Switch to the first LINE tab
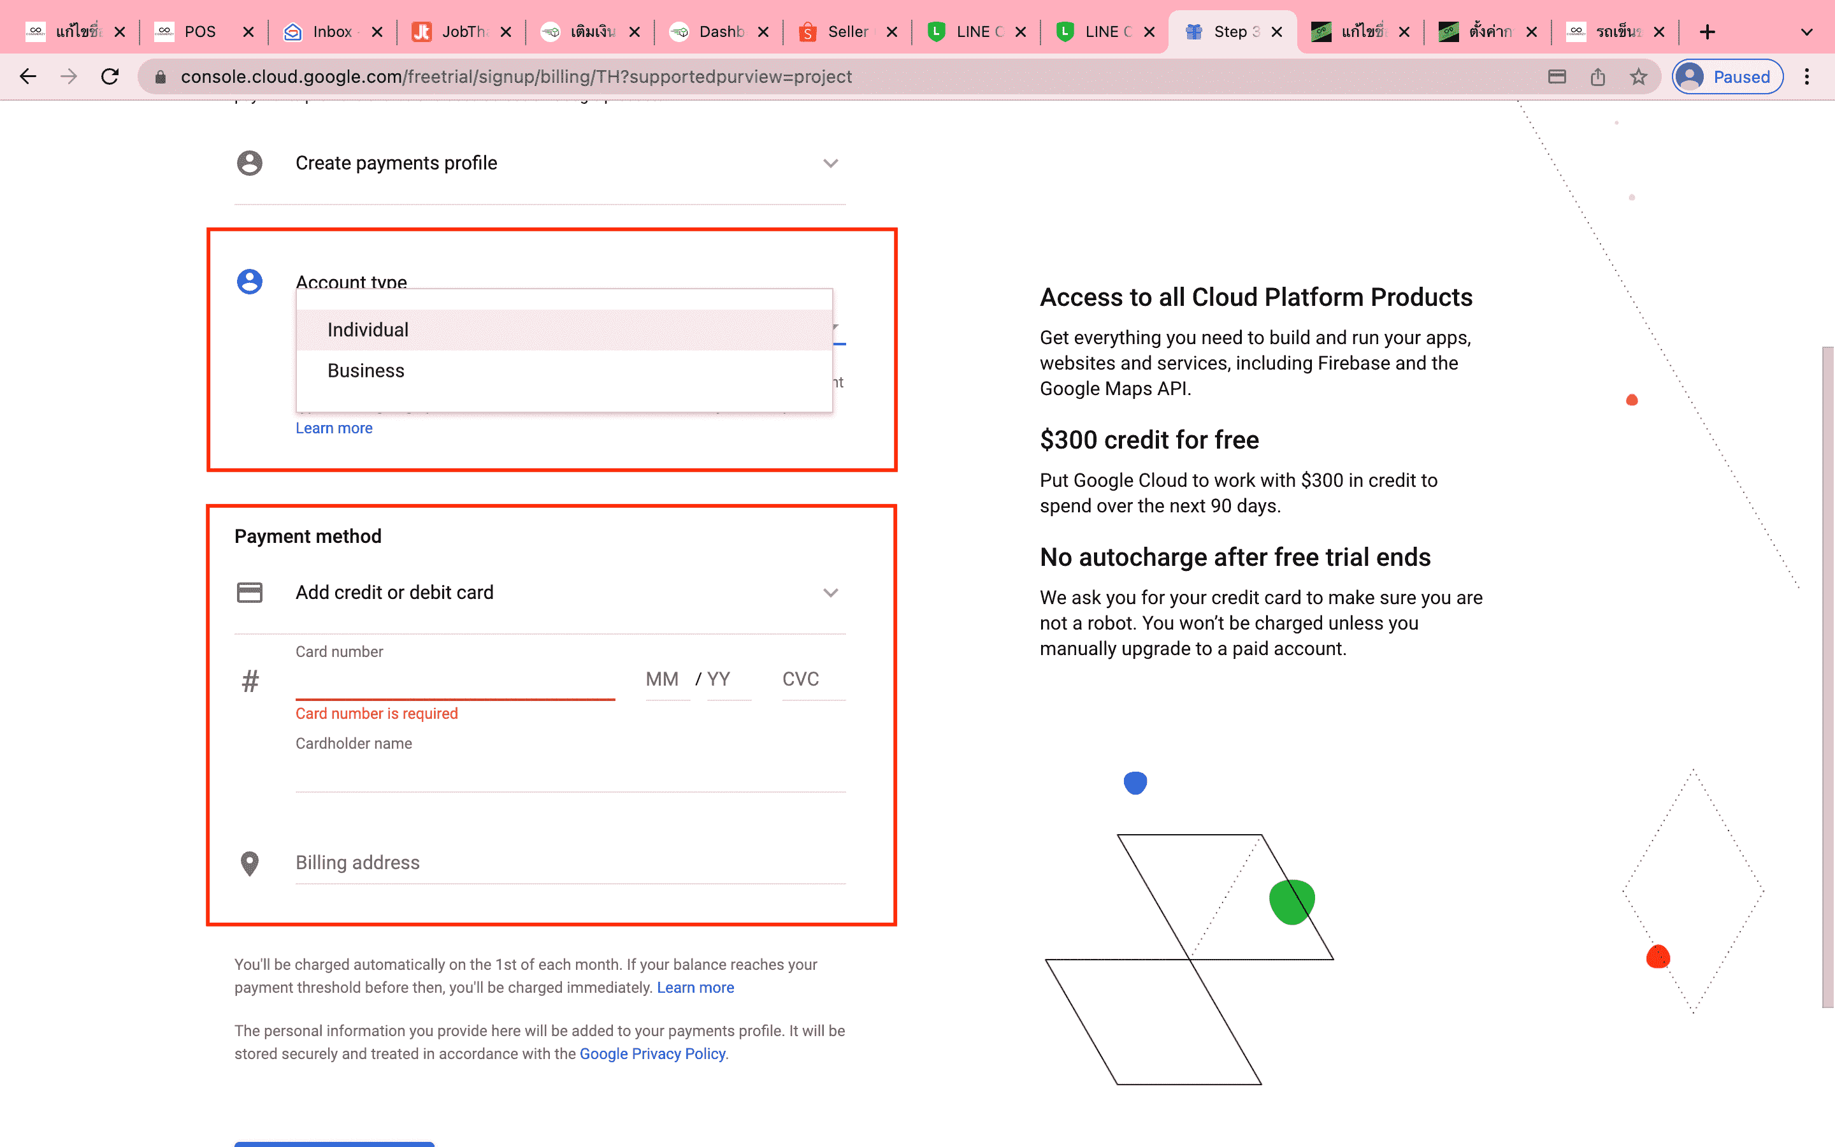This screenshot has width=1835, height=1147. coord(977,32)
